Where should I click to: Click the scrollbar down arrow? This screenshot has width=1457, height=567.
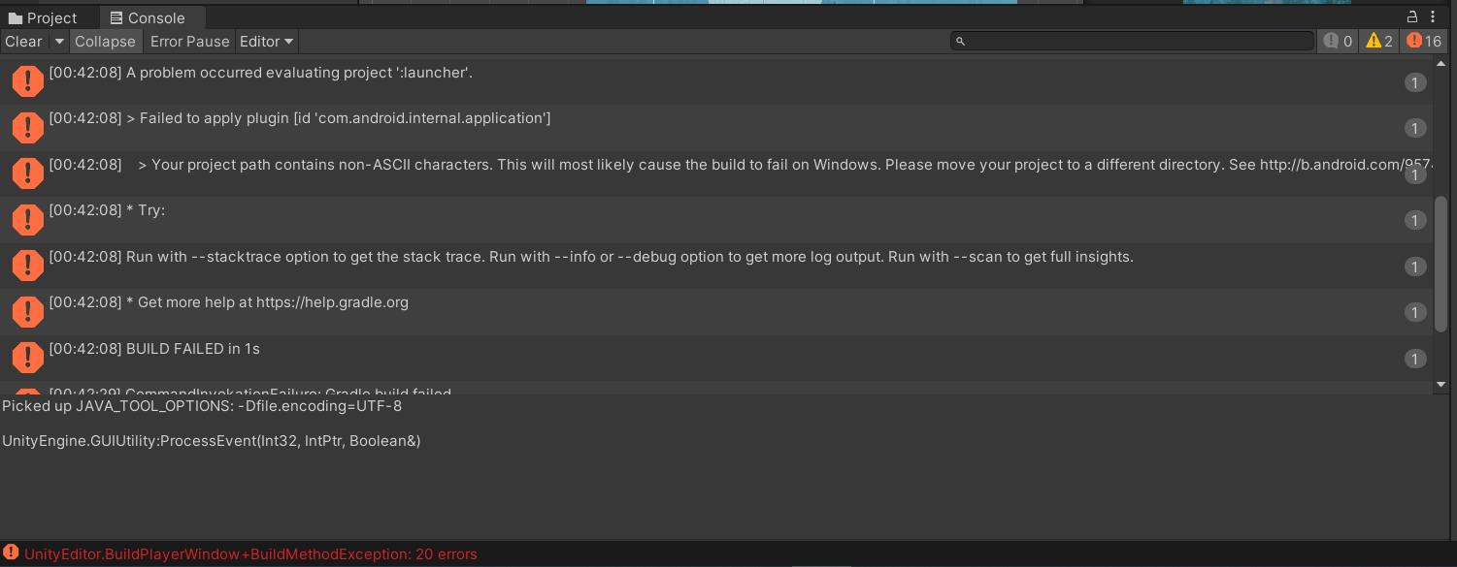1440,385
